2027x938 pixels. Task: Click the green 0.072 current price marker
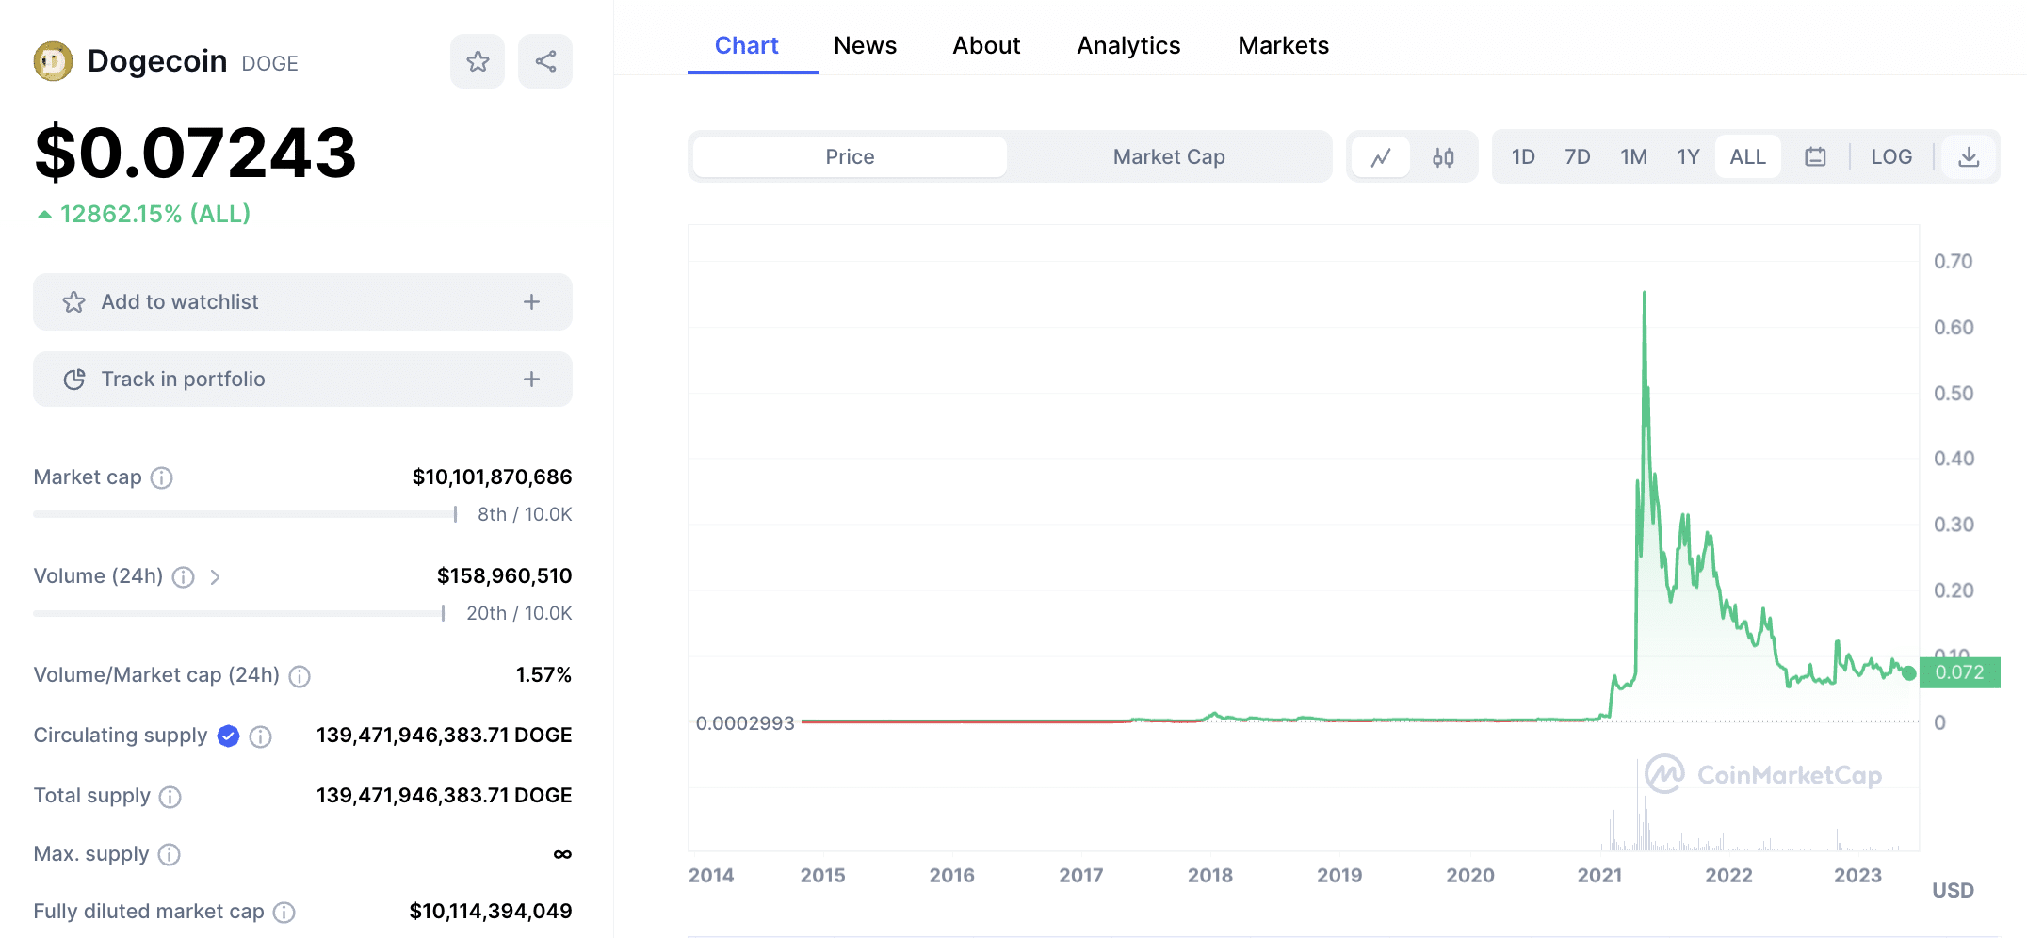click(1959, 672)
